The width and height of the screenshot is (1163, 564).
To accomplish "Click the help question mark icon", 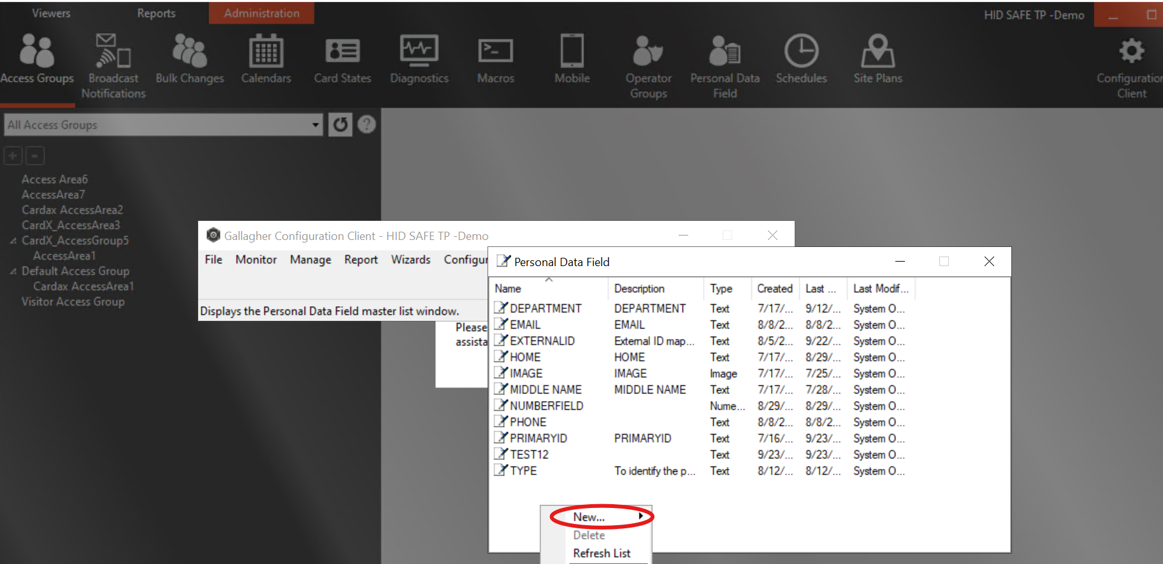I will click(366, 124).
